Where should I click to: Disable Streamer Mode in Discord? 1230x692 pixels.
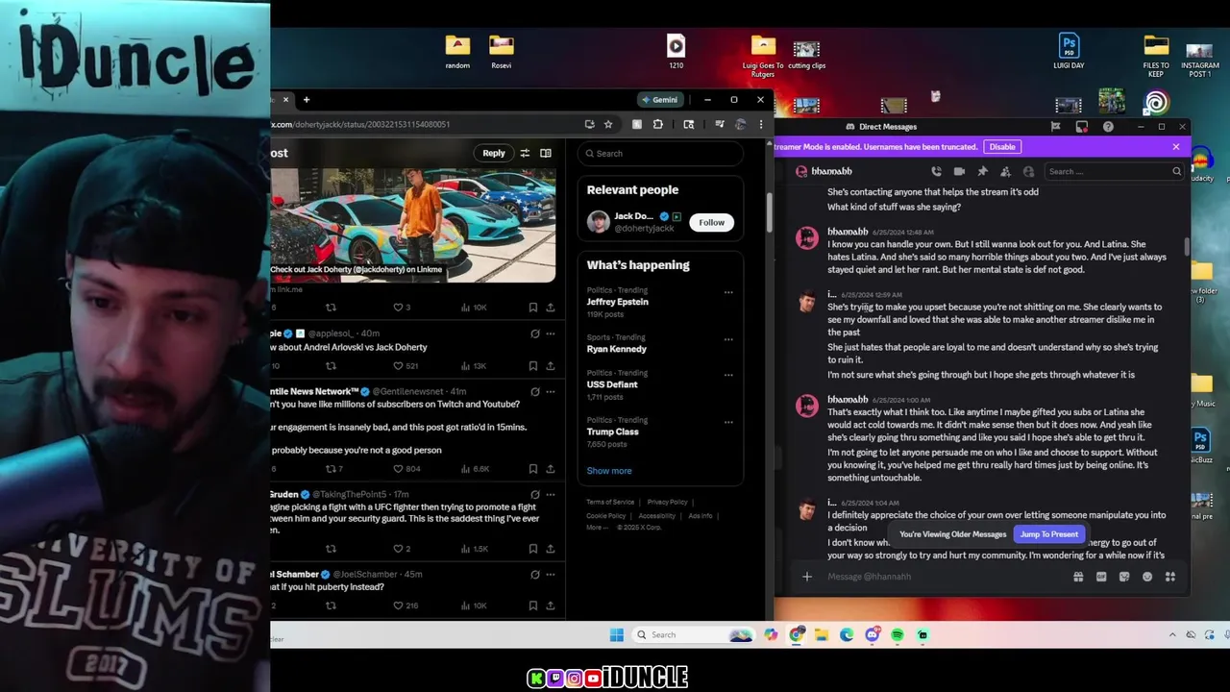(x=1002, y=147)
